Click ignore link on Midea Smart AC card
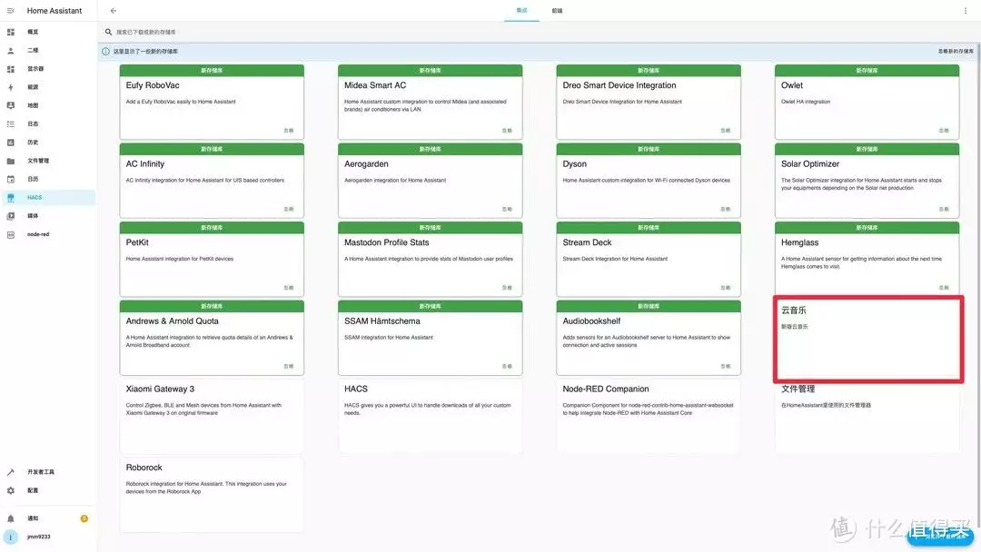The image size is (981, 552). pos(507,131)
